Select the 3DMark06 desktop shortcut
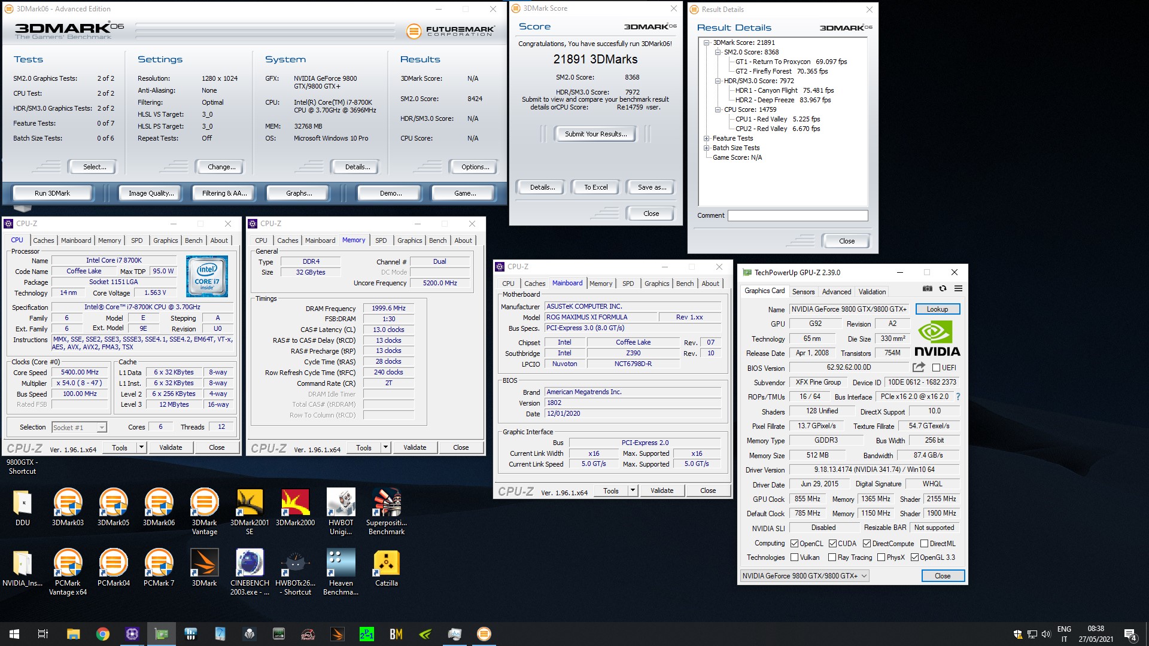 [x=159, y=507]
